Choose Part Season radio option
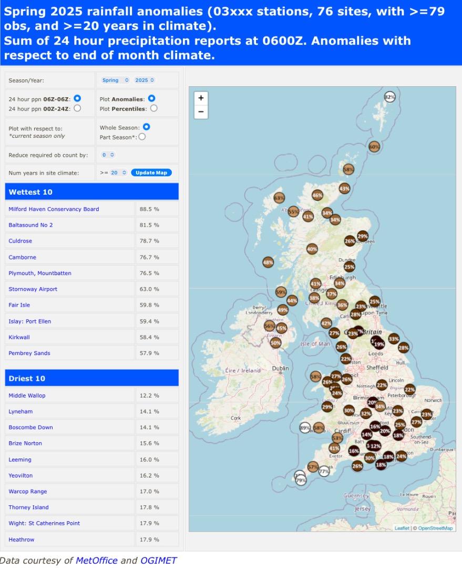The width and height of the screenshot is (462, 568). click(x=142, y=137)
